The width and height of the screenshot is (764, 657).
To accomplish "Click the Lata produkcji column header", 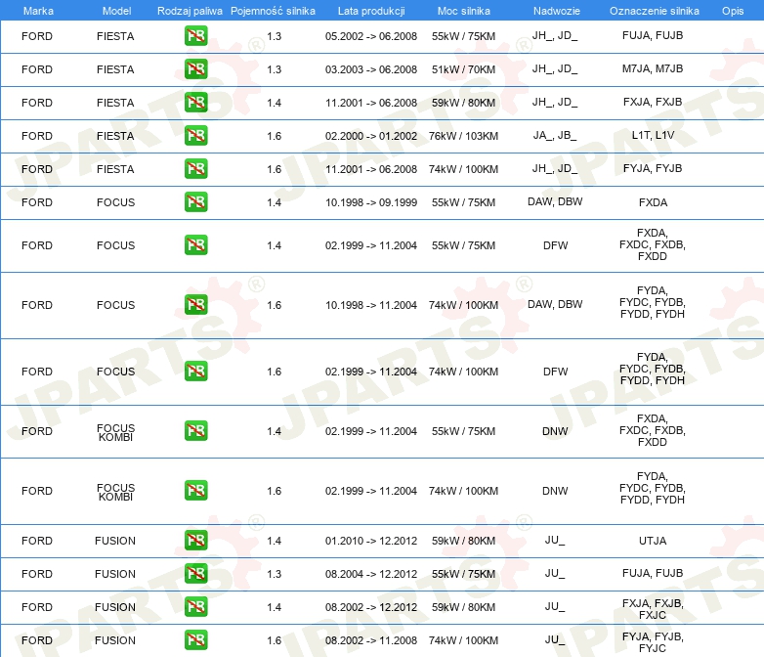I will 371,11.
